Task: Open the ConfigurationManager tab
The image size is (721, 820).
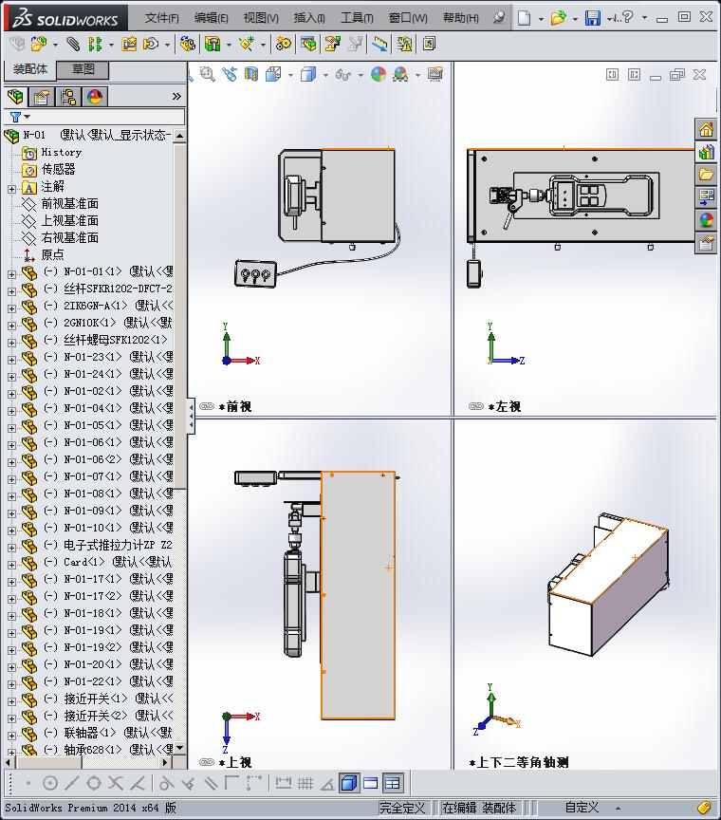Action: coord(68,97)
